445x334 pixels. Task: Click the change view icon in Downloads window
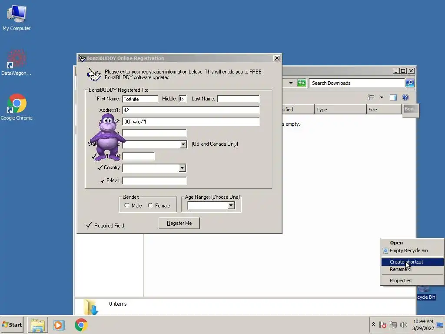coord(371,97)
